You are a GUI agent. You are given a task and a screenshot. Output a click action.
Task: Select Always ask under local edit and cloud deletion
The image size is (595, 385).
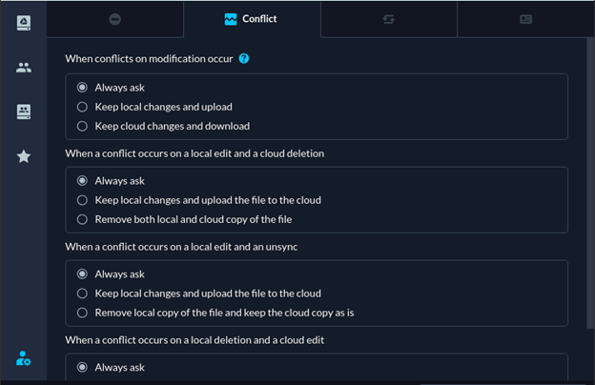click(x=111, y=181)
